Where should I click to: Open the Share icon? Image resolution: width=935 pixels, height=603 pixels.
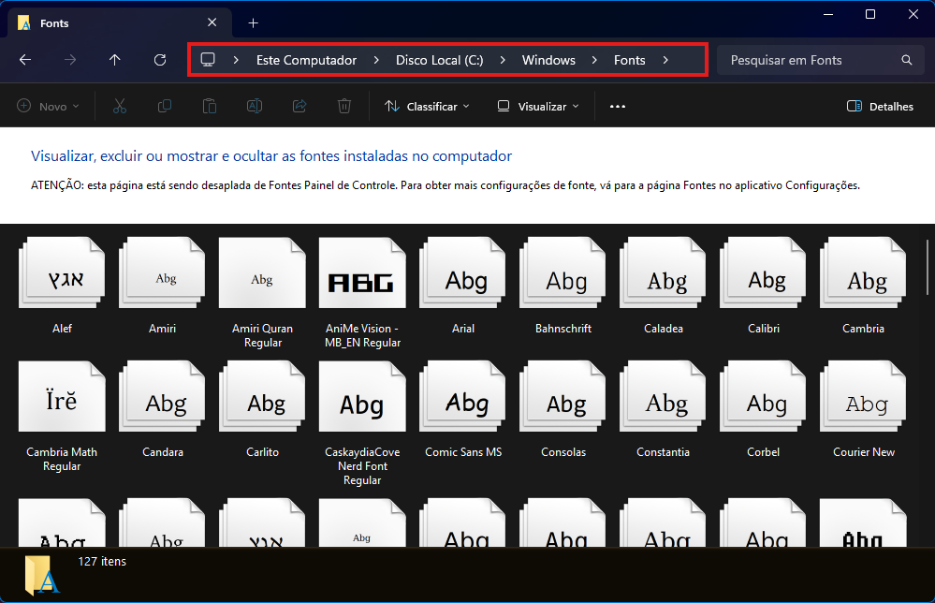point(299,106)
